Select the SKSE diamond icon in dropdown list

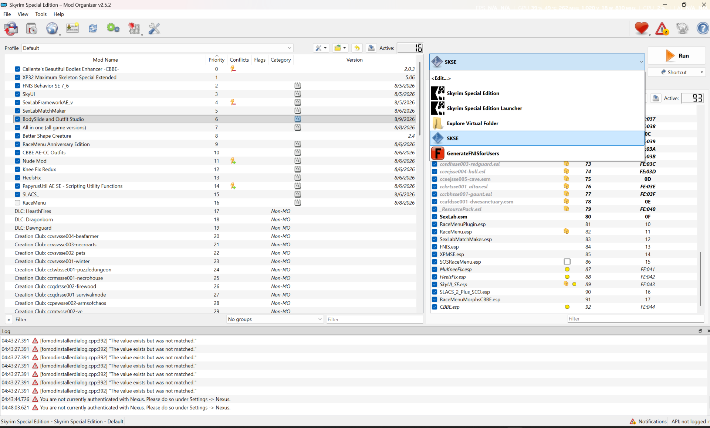pos(438,138)
